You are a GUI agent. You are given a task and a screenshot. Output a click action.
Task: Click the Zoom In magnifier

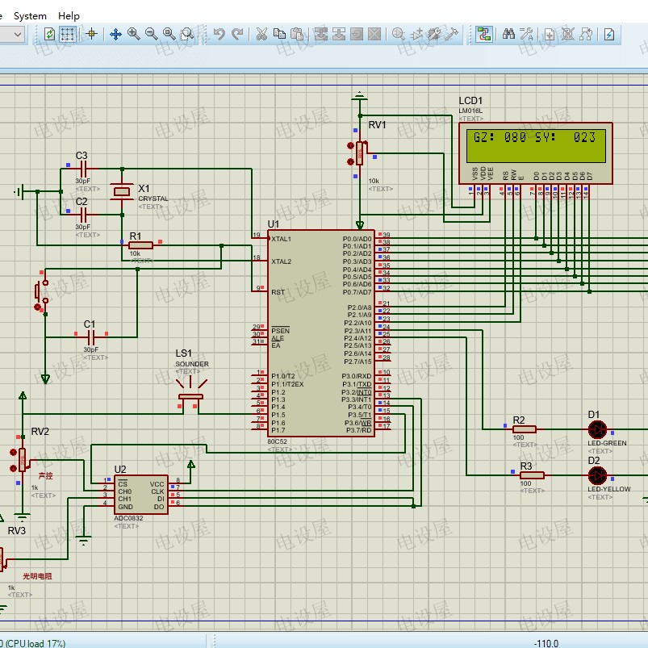133,34
